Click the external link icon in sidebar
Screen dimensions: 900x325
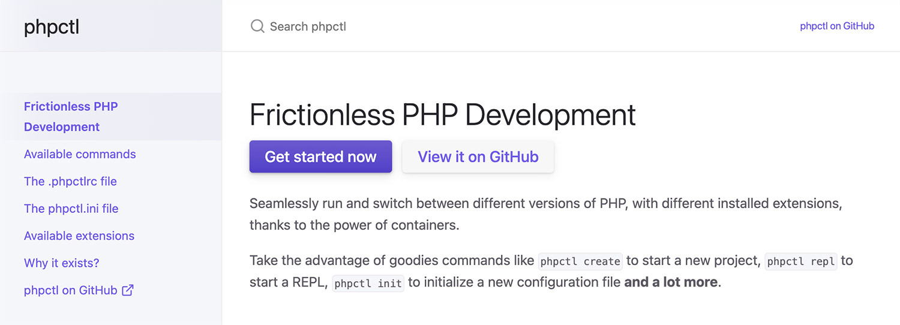tap(128, 290)
